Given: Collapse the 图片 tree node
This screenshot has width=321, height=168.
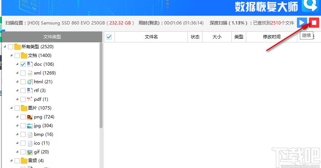Looking at the screenshot, I should (x=11, y=108).
